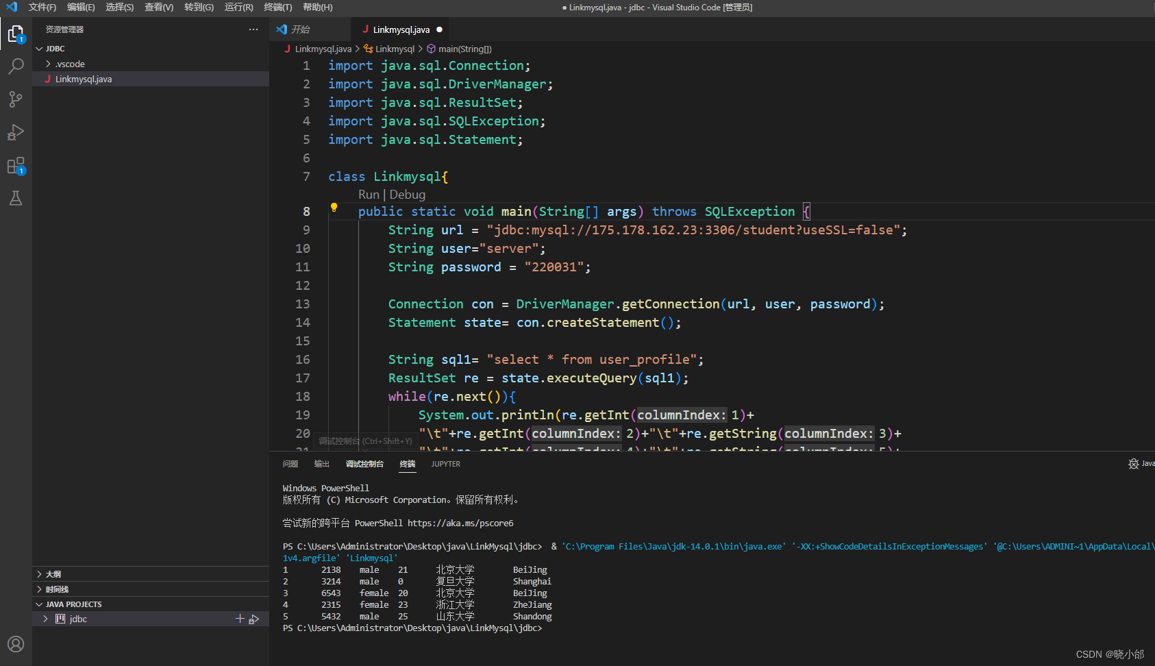
Task: Click the plus icon next to JAVA PROJECTS
Action: [x=240, y=618]
